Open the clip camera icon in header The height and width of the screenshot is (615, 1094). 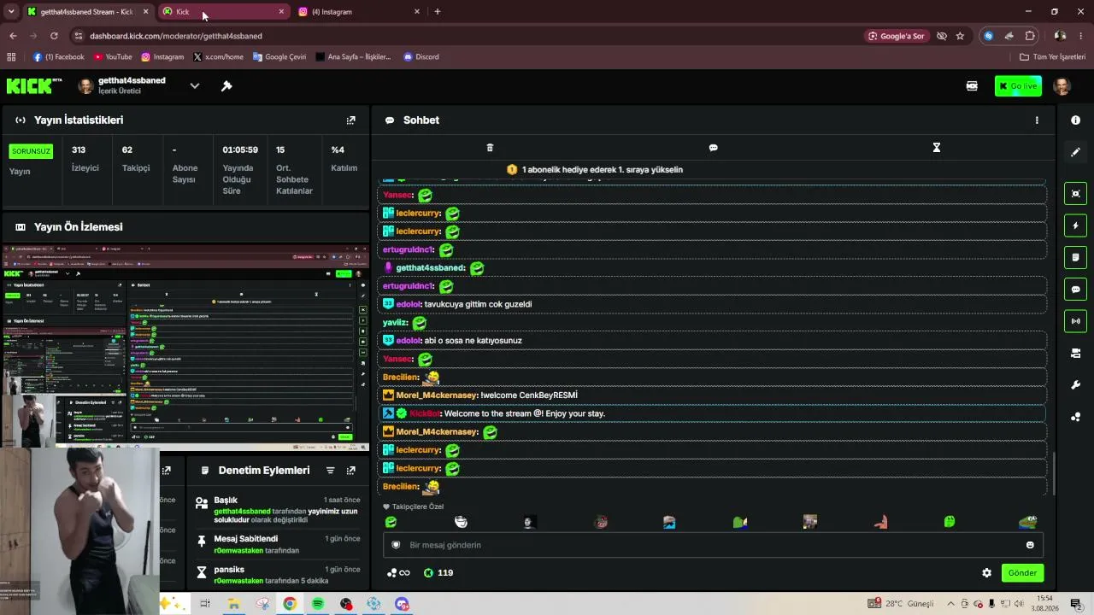tap(972, 85)
